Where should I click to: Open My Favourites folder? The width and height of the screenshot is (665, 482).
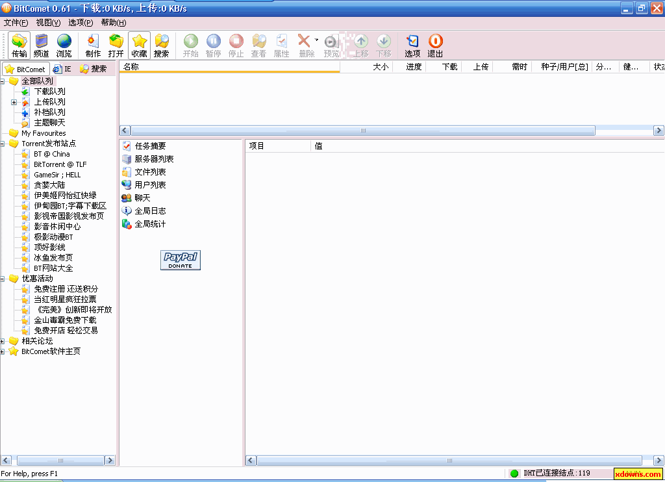click(x=44, y=133)
